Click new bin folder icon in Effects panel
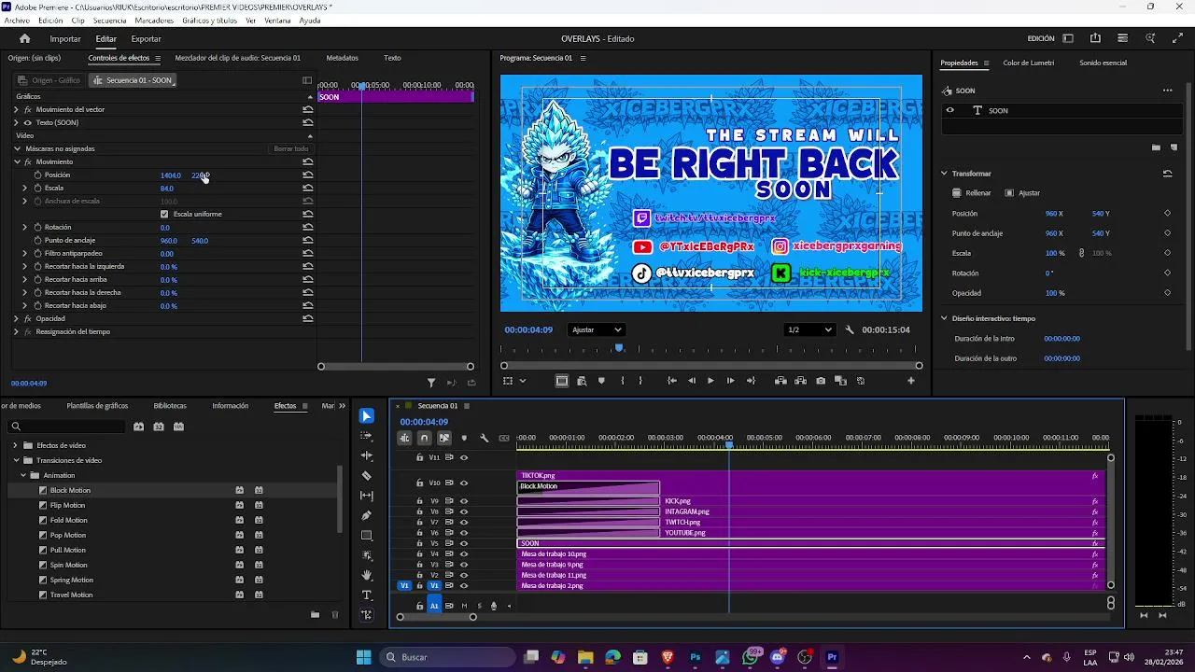The height and width of the screenshot is (672, 1195). (315, 614)
